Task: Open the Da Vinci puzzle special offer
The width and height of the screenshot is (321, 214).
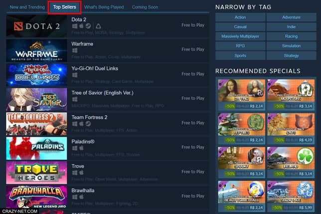Action: [242, 94]
